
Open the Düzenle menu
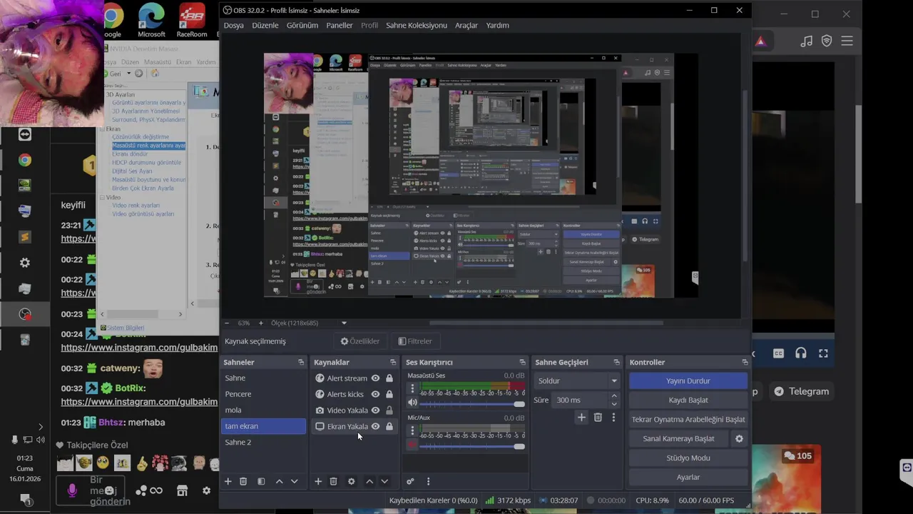coord(265,25)
